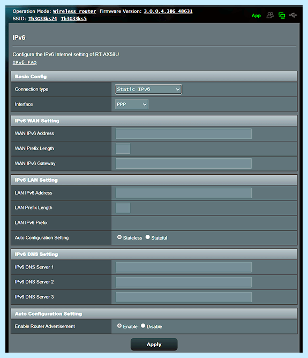Select Stateful auto configuration
This screenshot has height=358, width=308.
pos(148,237)
